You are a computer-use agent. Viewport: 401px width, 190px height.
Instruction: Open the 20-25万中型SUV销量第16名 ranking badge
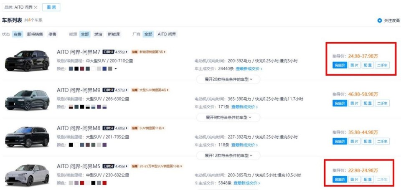pos(157,166)
